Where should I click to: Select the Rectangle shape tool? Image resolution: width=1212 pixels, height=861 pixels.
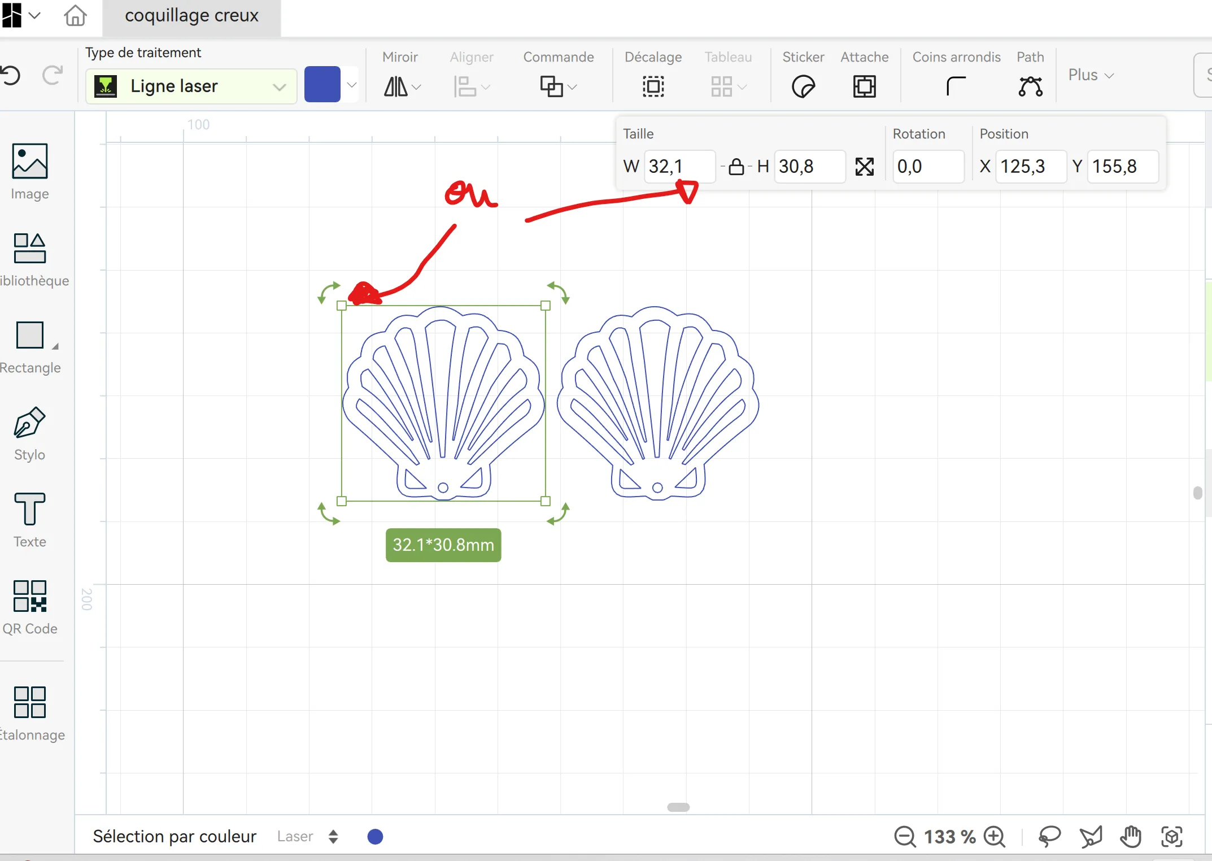[29, 335]
